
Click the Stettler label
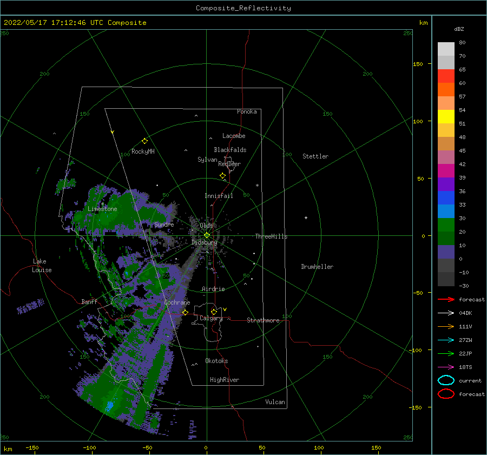pyautogui.click(x=315, y=156)
